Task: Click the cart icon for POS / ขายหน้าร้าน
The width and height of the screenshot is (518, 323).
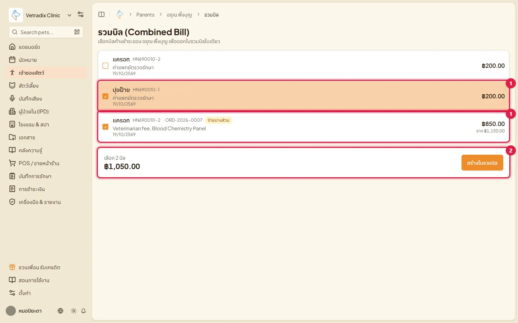Action: 12,163
